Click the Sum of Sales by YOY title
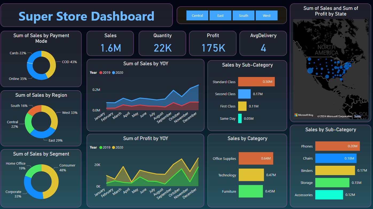This screenshot has width=373, height=209. (x=146, y=64)
